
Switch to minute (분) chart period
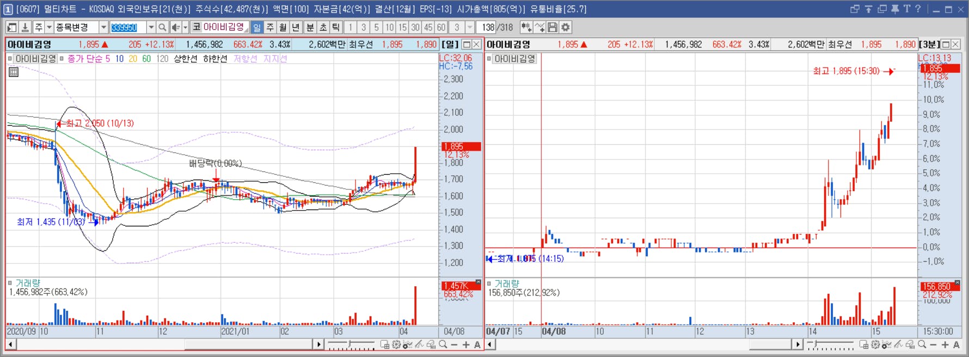point(310,27)
